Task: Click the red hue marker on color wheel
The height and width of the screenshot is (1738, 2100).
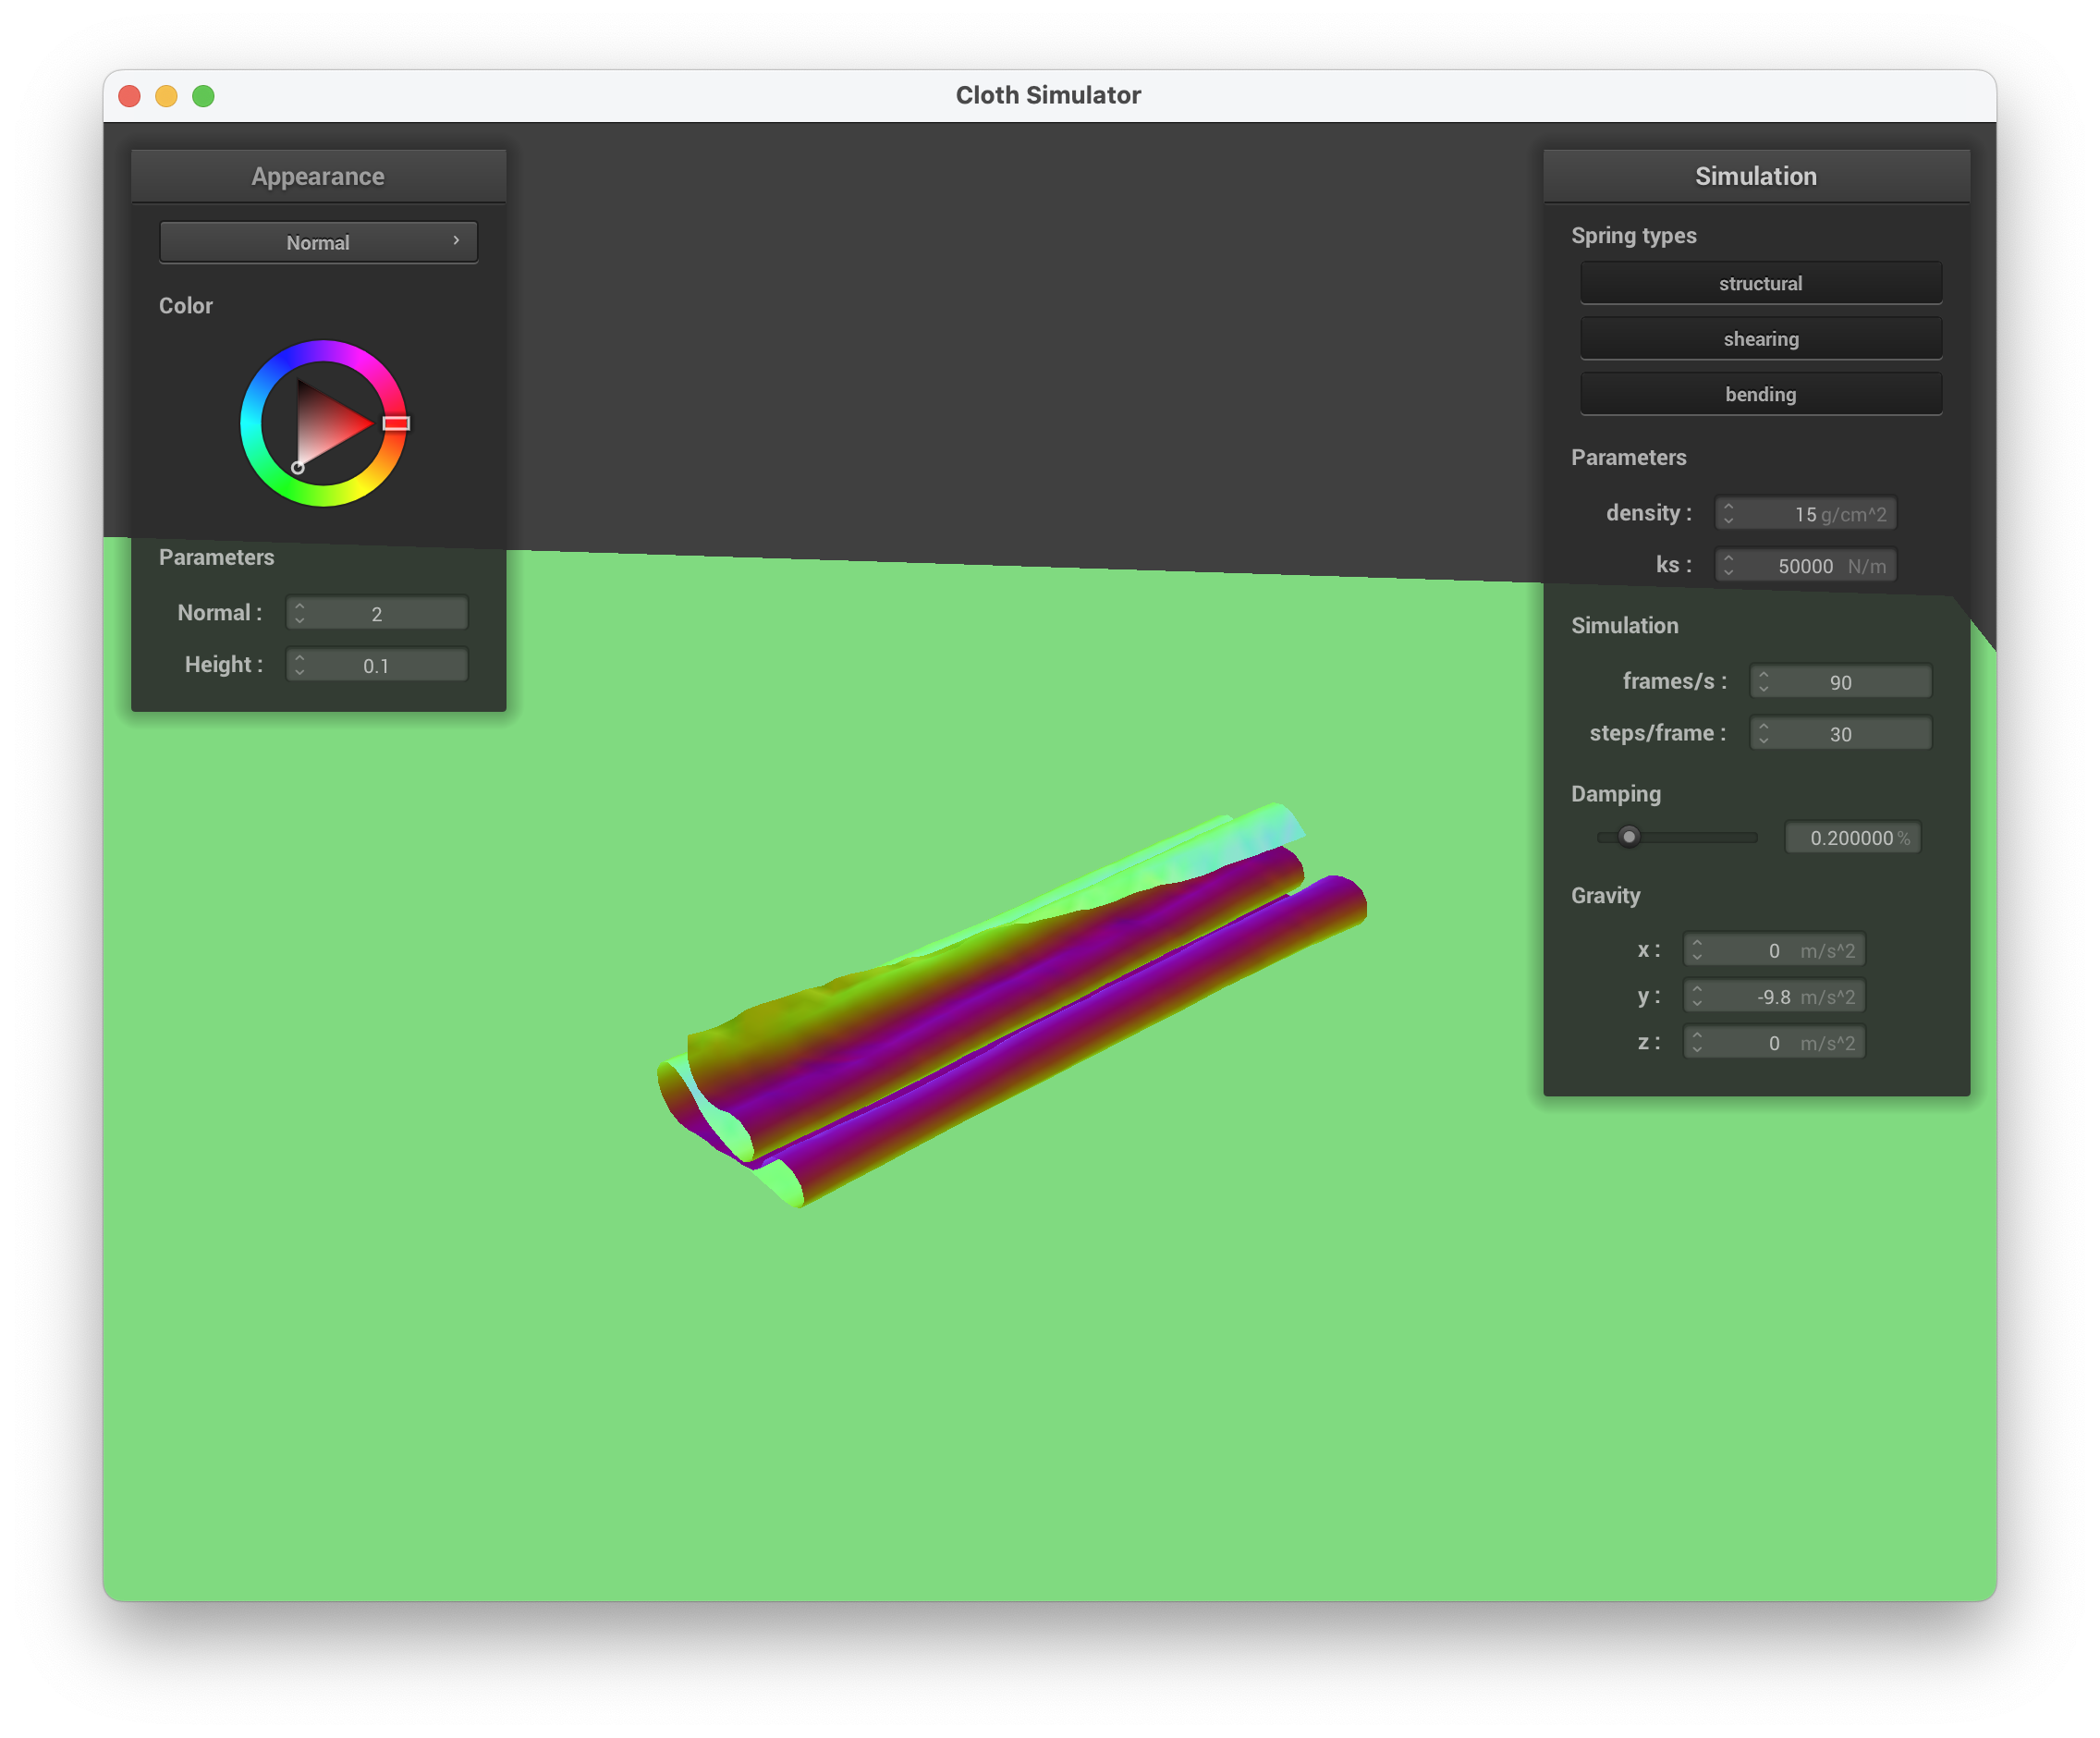Action: point(396,423)
